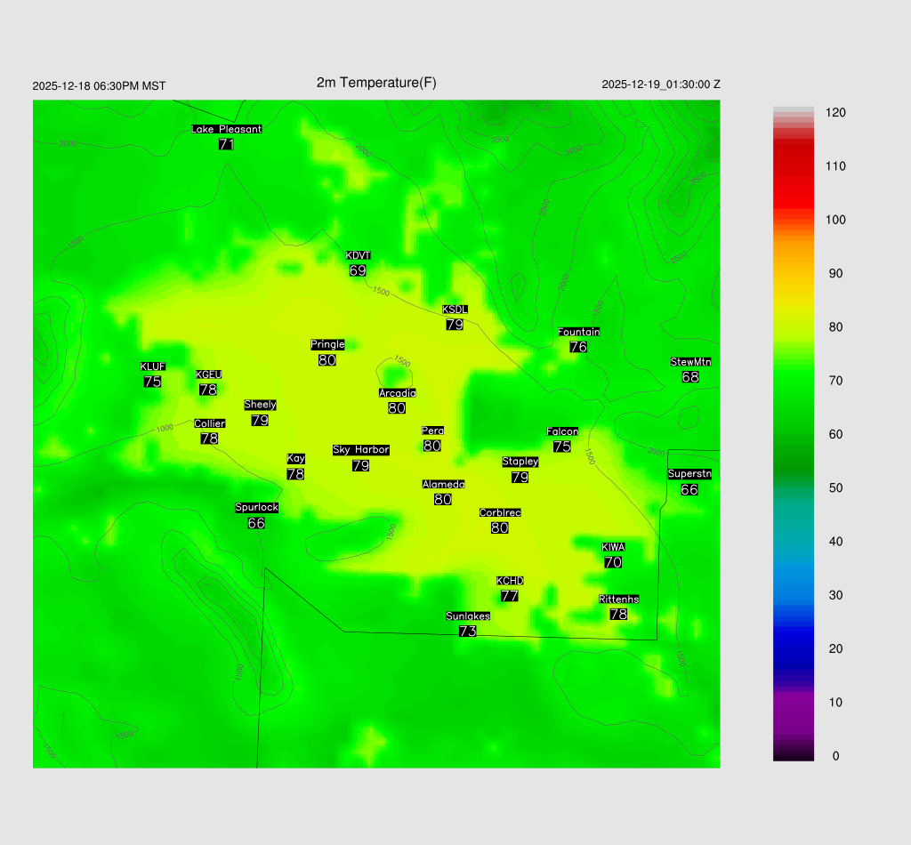Click the Corbirec station label
The width and height of the screenshot is (911, 845).
click(x=500, y=512)
